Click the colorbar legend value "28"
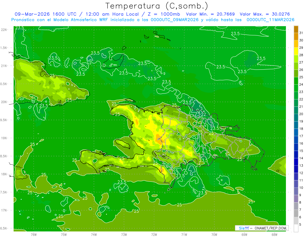This screenshot has width=308, height=238. click(301, 55)
